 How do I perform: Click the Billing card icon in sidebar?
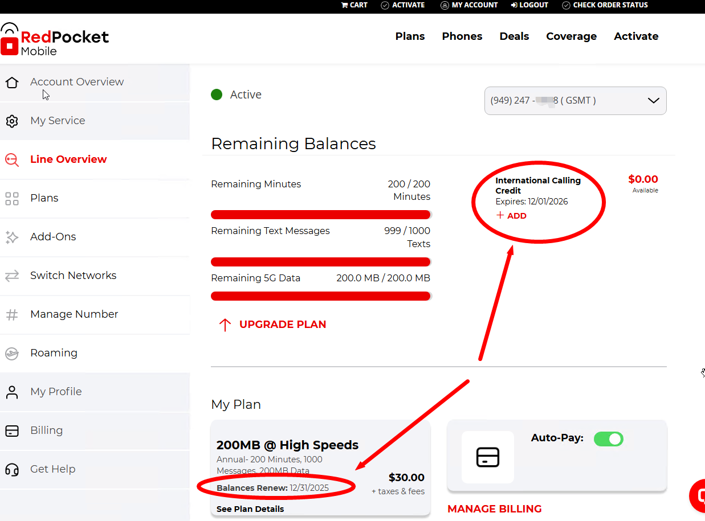12,430
